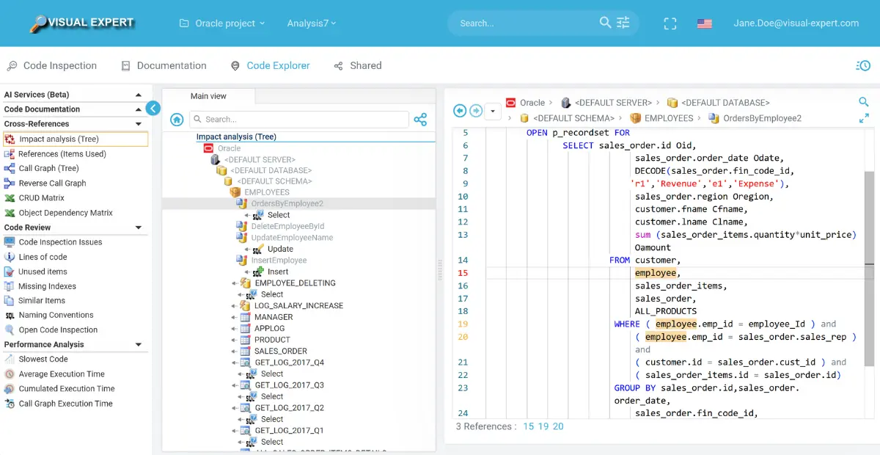Expand Code Documentation section
The height and width of the screenshot is (455, 880).
pyautogui.click(x=74, y=109)
